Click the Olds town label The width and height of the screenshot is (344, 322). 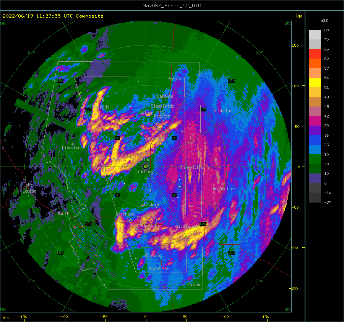coord(146,160)
